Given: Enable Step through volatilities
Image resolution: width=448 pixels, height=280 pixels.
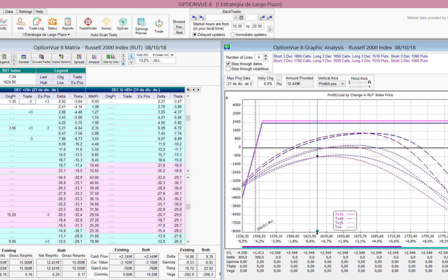Looking at the screenshot, I should (228, 69).
